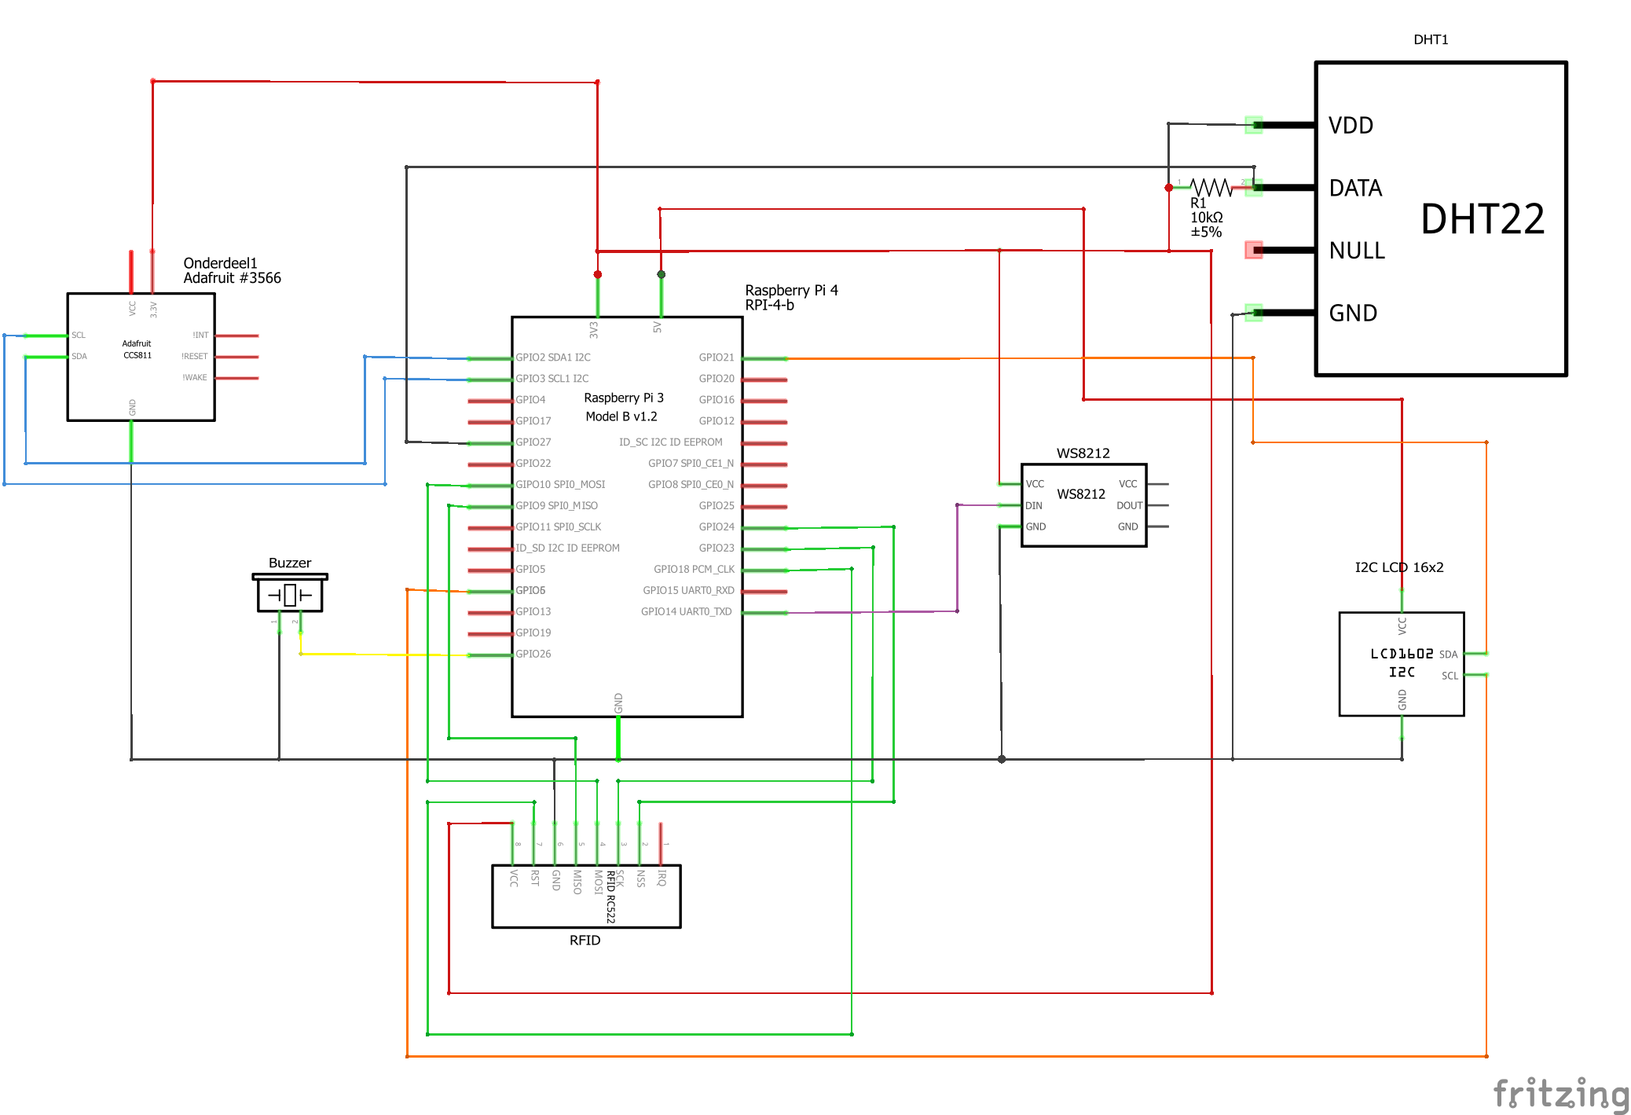
Task: Click the large DHT22 name text
Action: [x=1483, y=218]
